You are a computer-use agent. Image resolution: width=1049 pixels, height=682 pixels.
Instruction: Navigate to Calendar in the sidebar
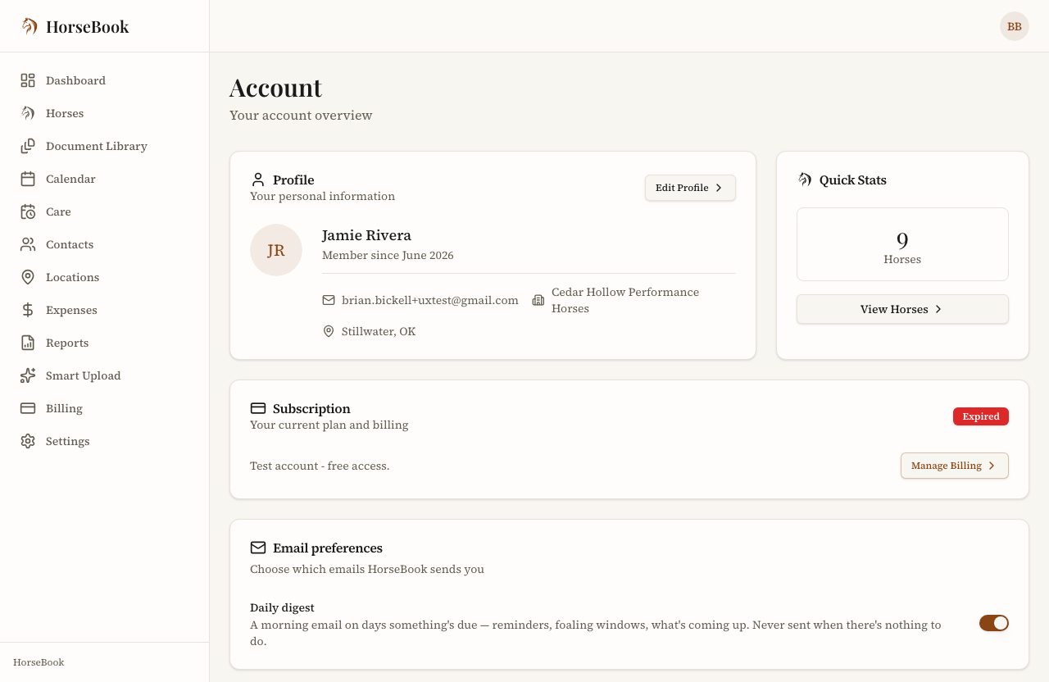click(x=105, y=179)
